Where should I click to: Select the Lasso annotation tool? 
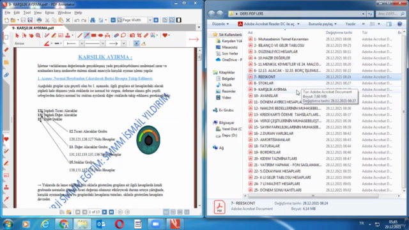click(123, 36)
